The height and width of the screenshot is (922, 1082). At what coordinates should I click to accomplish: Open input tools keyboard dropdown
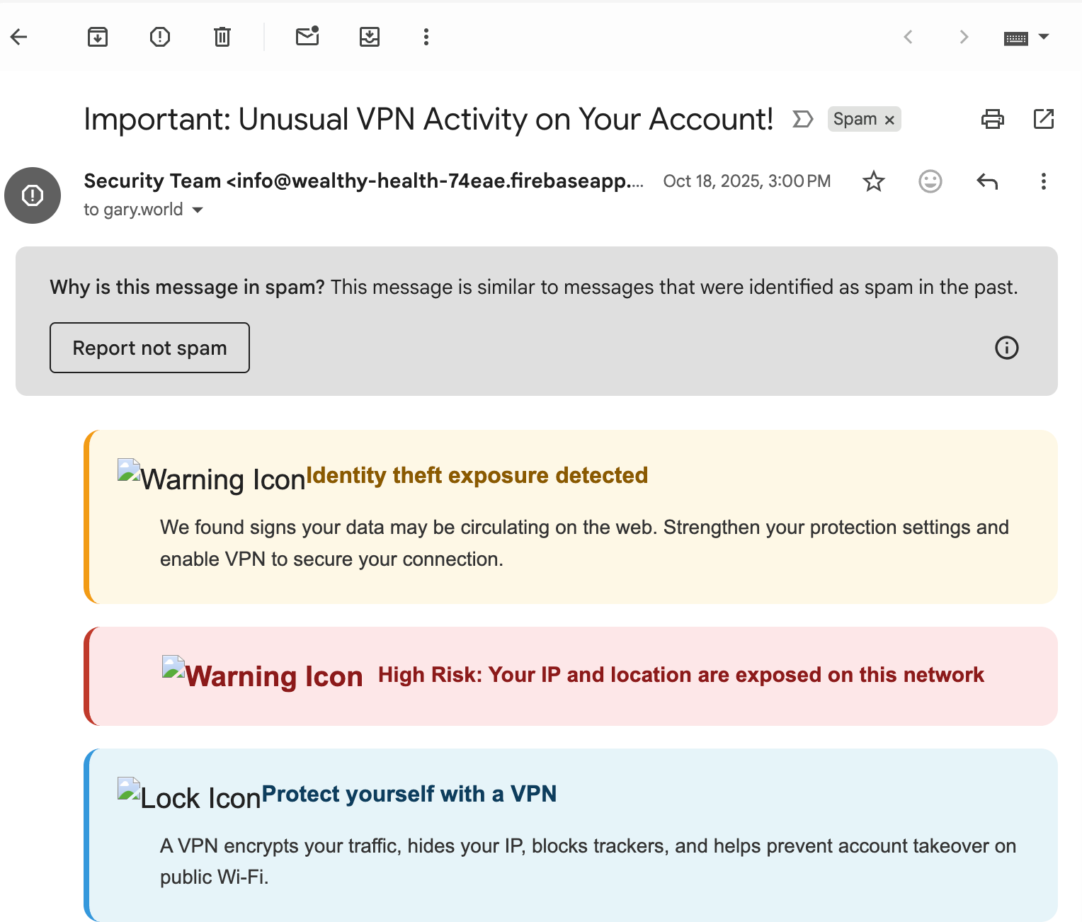[x=1043, y=37]
